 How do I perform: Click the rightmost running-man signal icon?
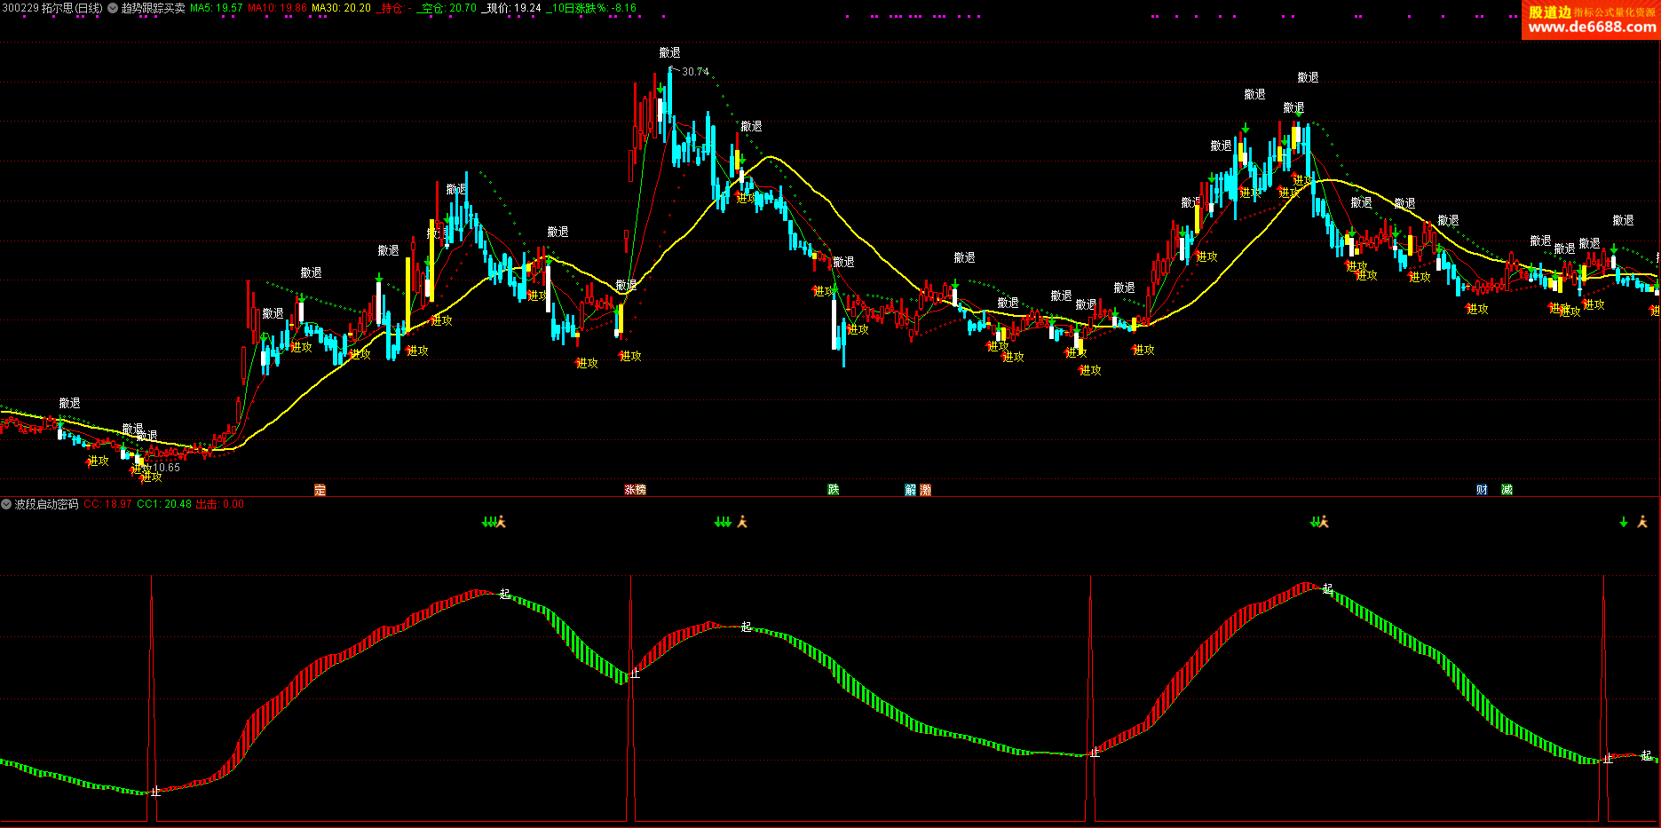[x=1642, y=522]
